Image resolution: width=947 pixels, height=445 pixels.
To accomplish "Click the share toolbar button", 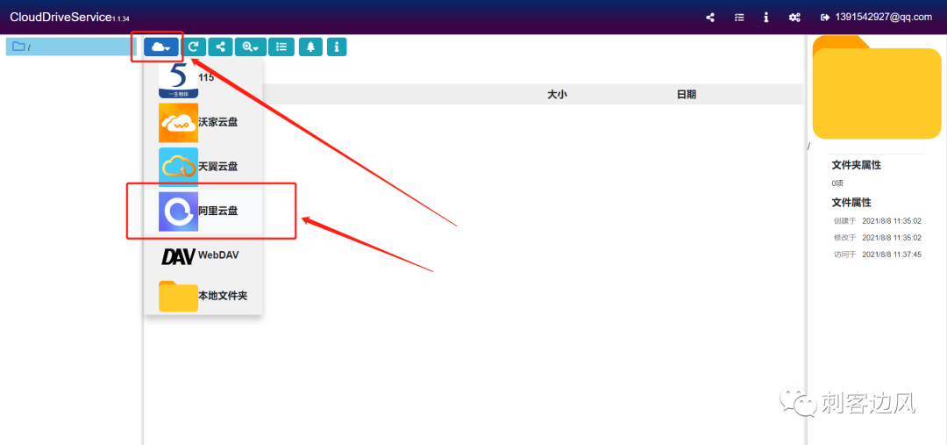I will click(x=220, y=47).
